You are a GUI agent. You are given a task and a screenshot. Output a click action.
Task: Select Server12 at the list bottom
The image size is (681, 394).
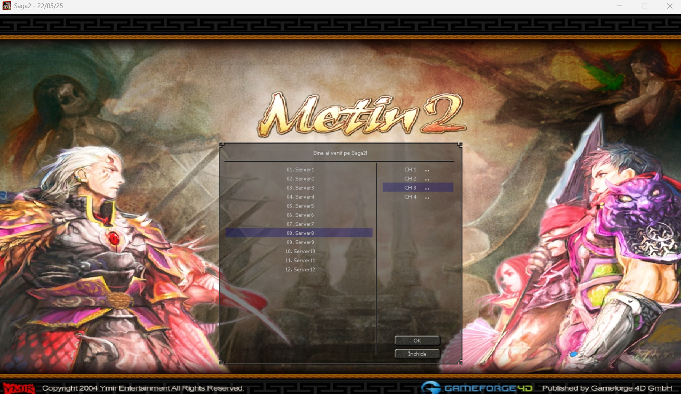(300, 270)
